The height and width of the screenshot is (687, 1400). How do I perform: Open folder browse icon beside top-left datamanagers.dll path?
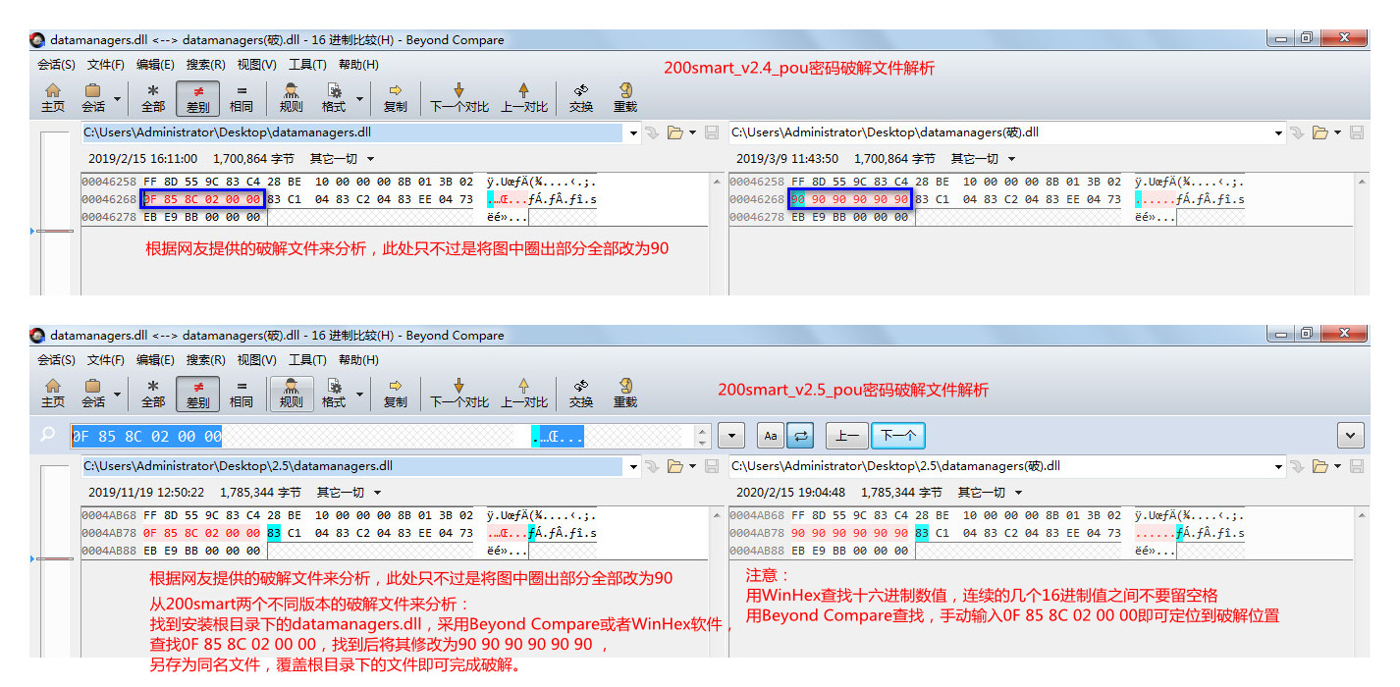pos(675,132)
